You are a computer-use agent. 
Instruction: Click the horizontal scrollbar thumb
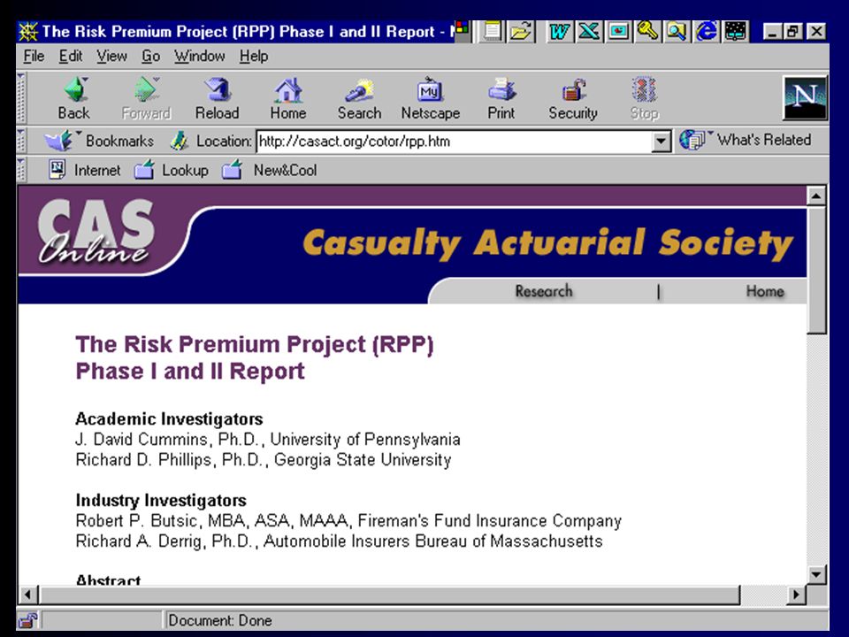(389, 595)
